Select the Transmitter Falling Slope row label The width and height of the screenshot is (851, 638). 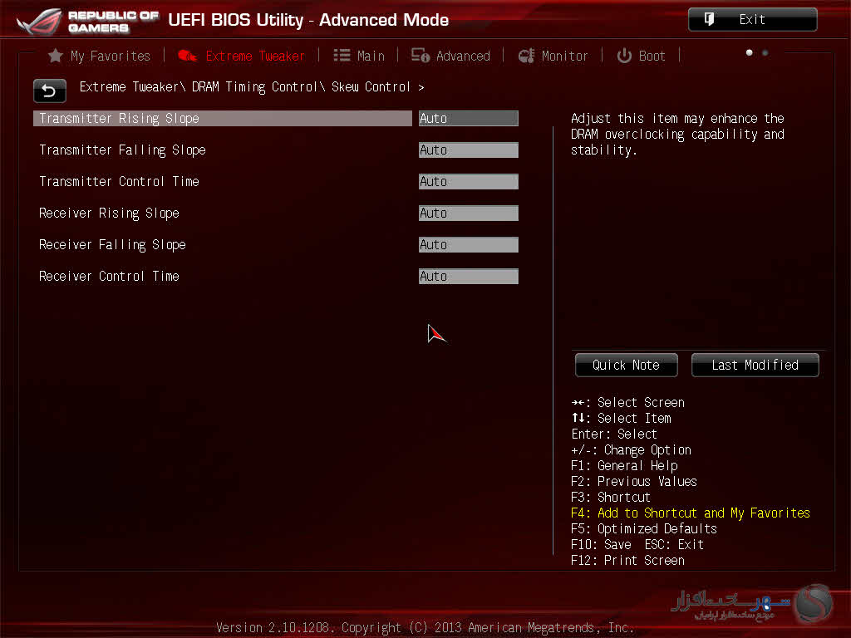click(x=122, y=150)
